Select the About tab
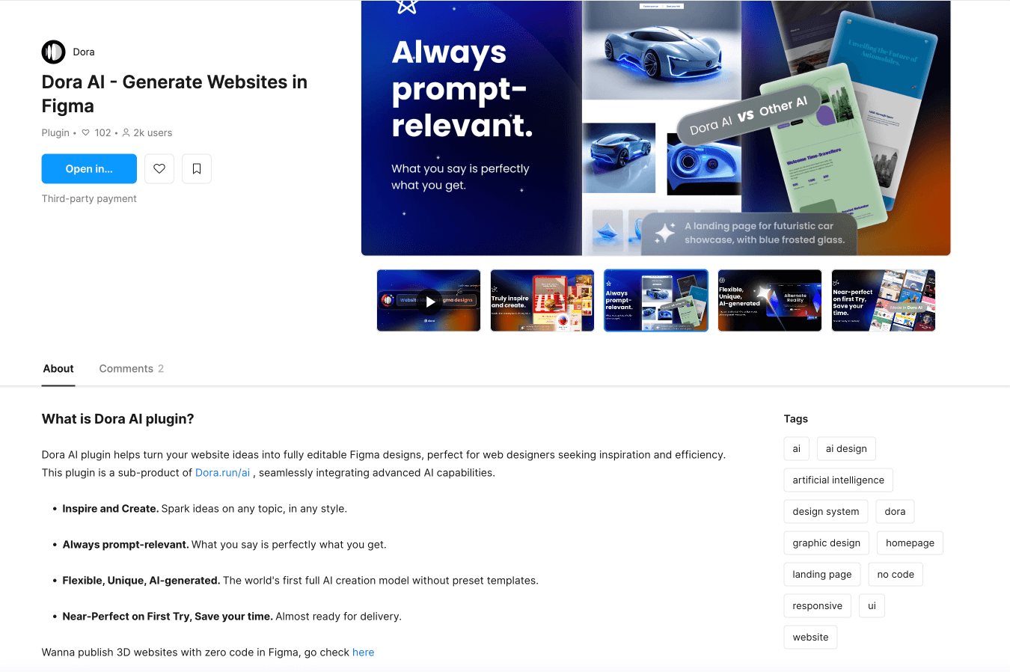 58,369
